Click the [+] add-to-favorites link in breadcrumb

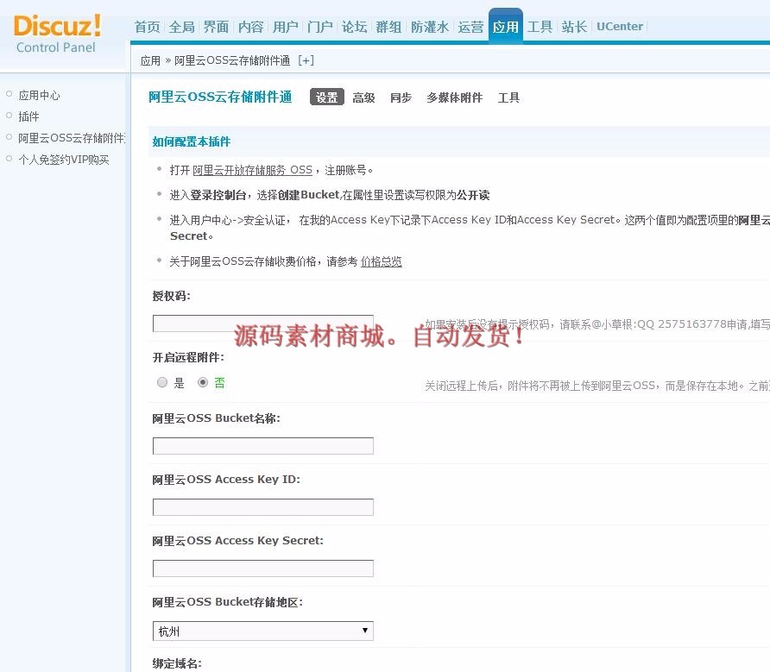point(306,60)
